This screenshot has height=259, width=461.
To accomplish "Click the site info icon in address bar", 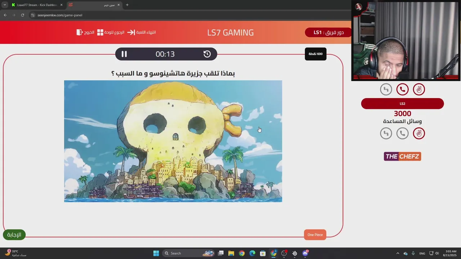I will (33, 15).
